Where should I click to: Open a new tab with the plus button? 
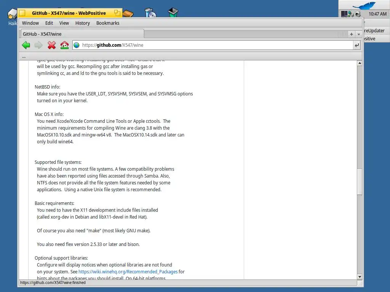click(352, 34)
